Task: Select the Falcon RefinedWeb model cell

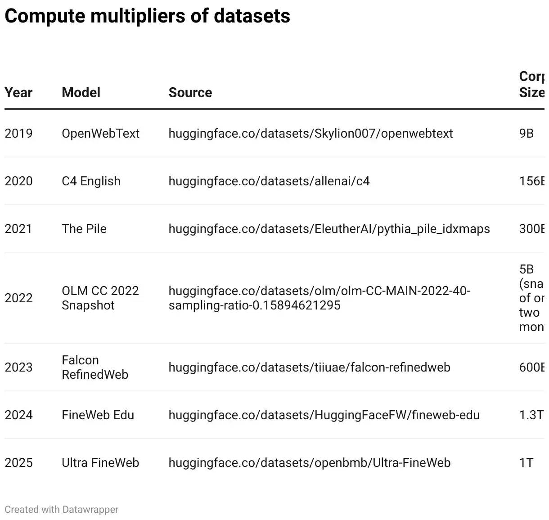Action: click(x=95, y=368)
